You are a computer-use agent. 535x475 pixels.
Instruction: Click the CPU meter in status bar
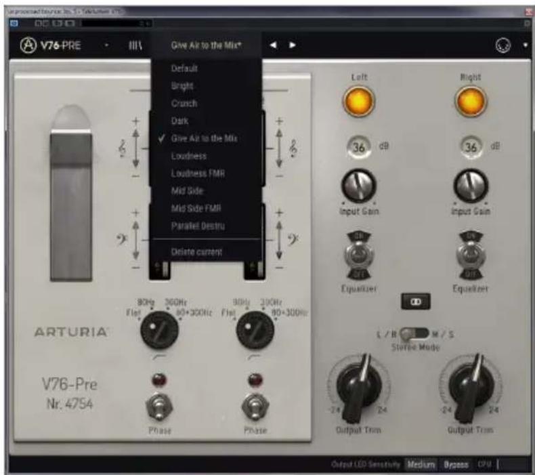click(488, 464)
